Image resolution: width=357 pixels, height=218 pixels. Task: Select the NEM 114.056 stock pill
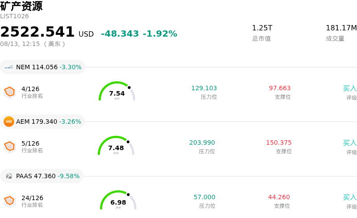(x=42, y=67)
